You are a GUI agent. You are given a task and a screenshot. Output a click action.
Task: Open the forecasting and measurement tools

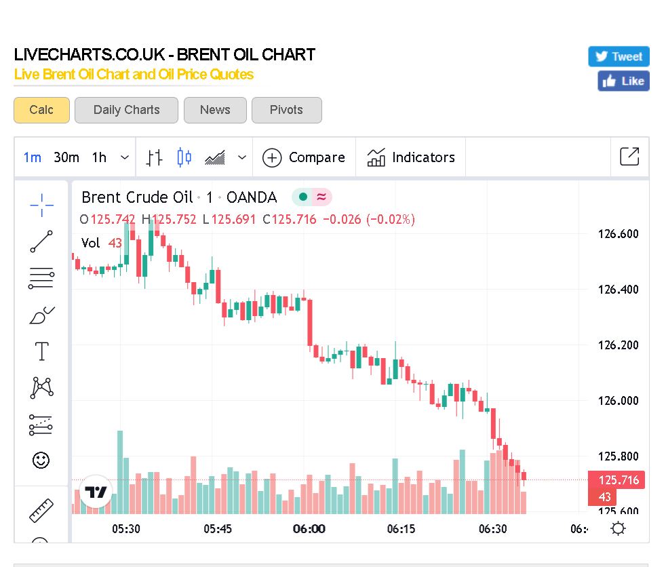click(x=41, y=425)
